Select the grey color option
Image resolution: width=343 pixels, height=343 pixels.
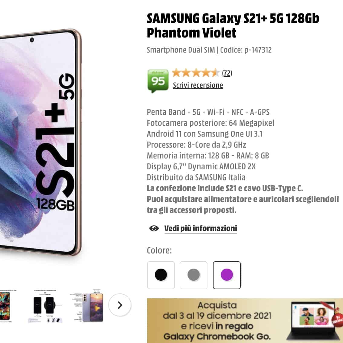[194, 275]
